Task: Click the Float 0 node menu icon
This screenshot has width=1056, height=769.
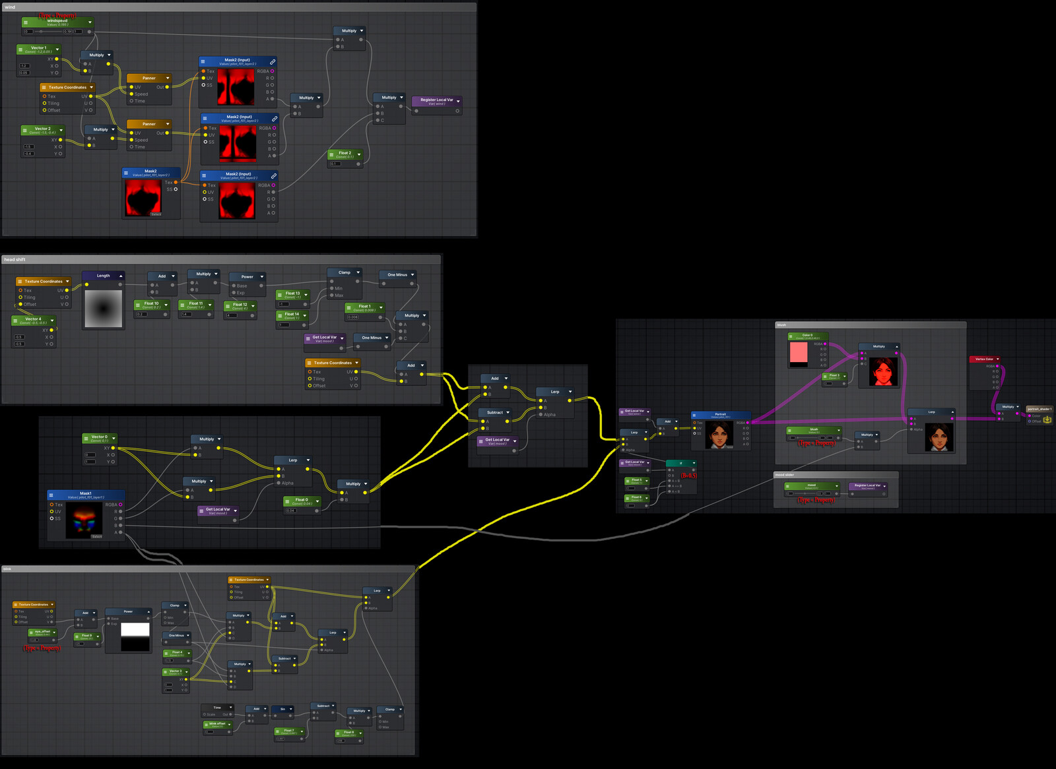Action: 288,501
